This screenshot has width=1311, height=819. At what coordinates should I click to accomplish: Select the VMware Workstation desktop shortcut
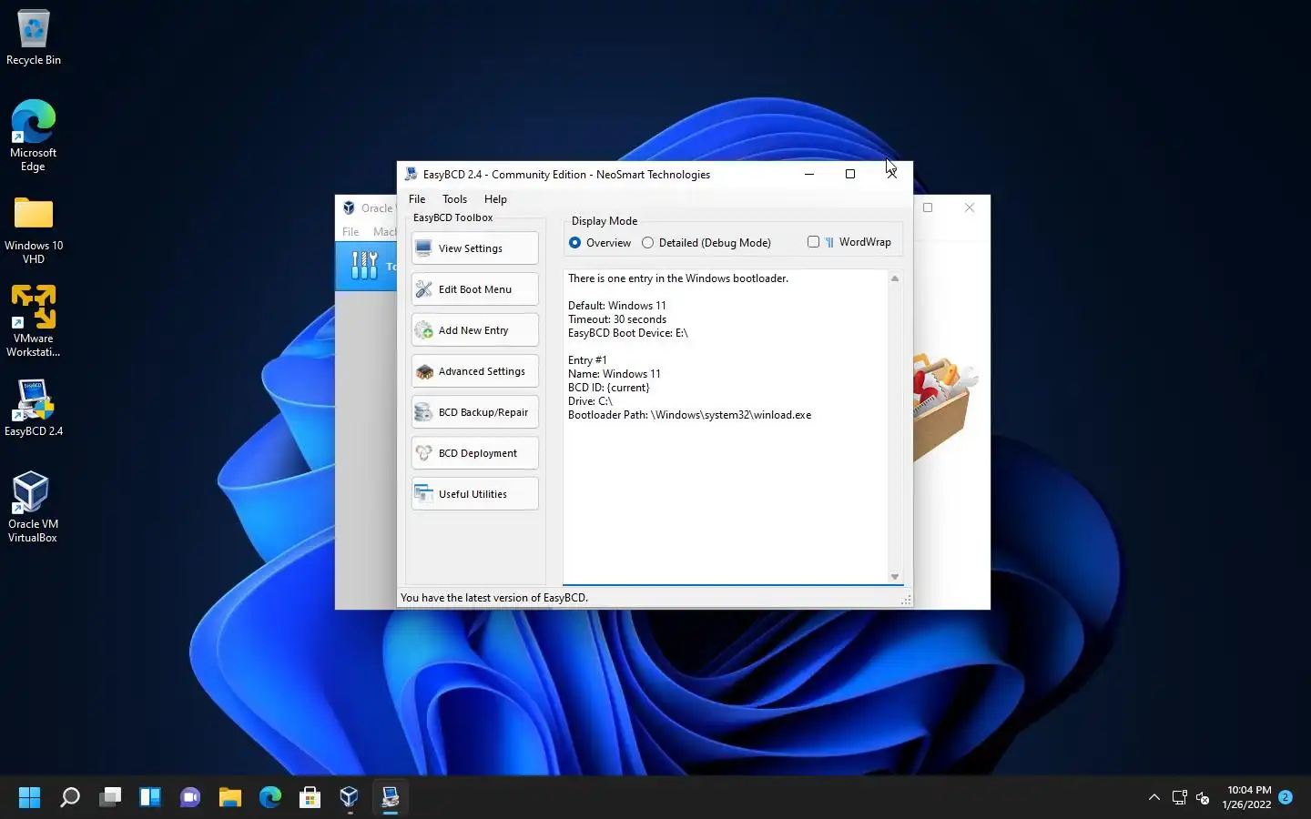[34, 321]
